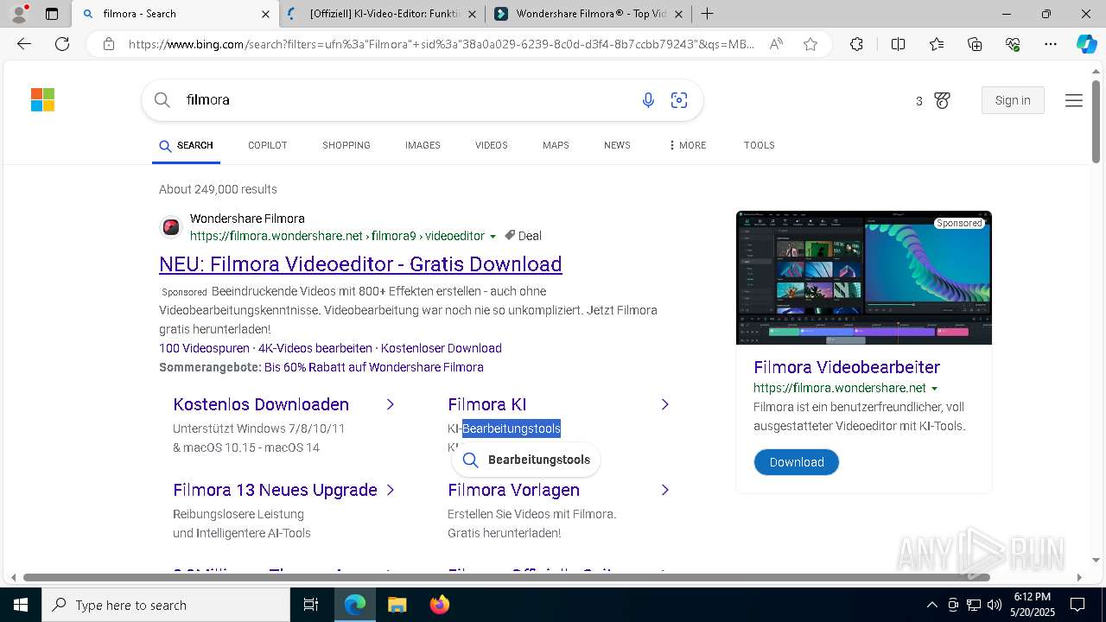Open the volume control in system tray
Viewport: 1106px width, 622px height.
[995, 605]
